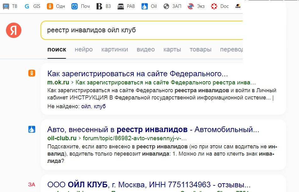Click the клуб link in Не найдено

tap(100, 106)
